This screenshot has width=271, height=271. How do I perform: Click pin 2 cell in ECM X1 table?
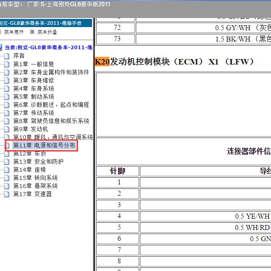point(118,193)
